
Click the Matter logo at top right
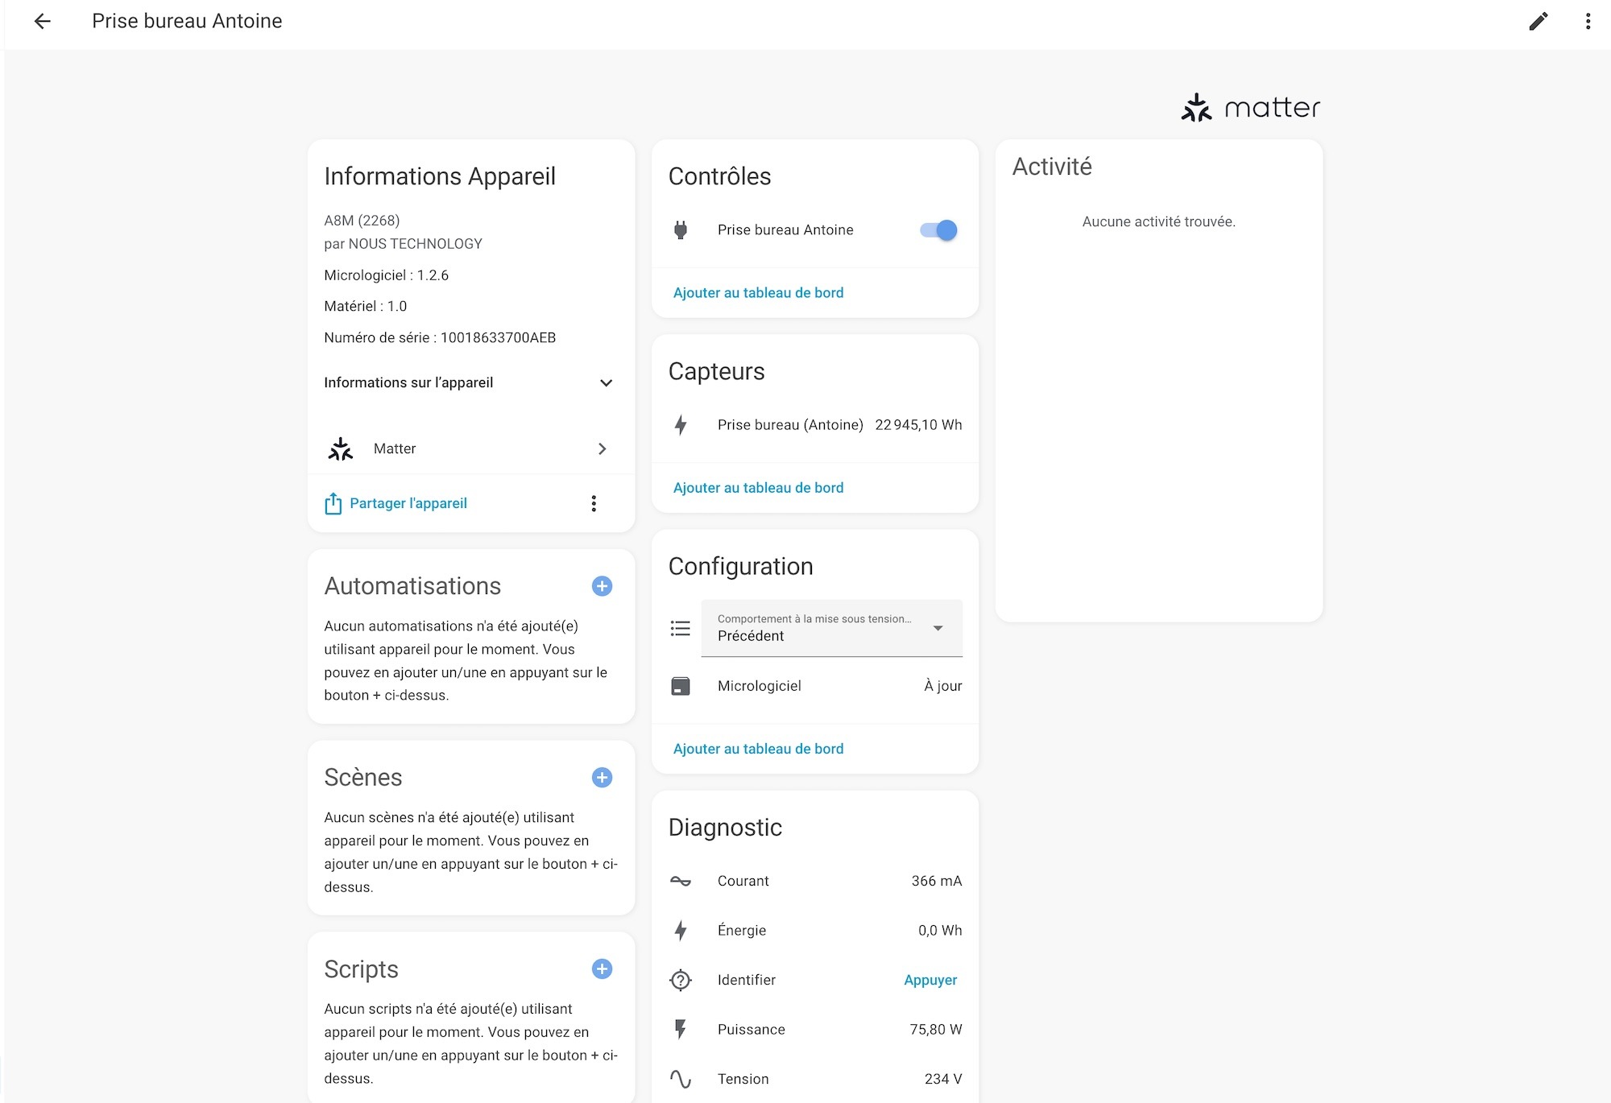[1250, 108]
